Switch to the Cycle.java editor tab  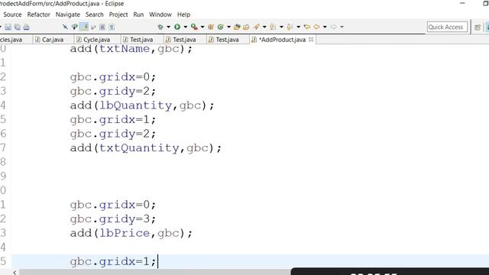click(x=96, y=40)
